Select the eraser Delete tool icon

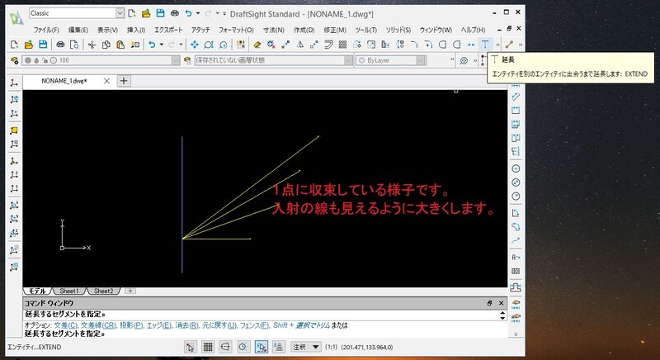click(x=257, y=45)
